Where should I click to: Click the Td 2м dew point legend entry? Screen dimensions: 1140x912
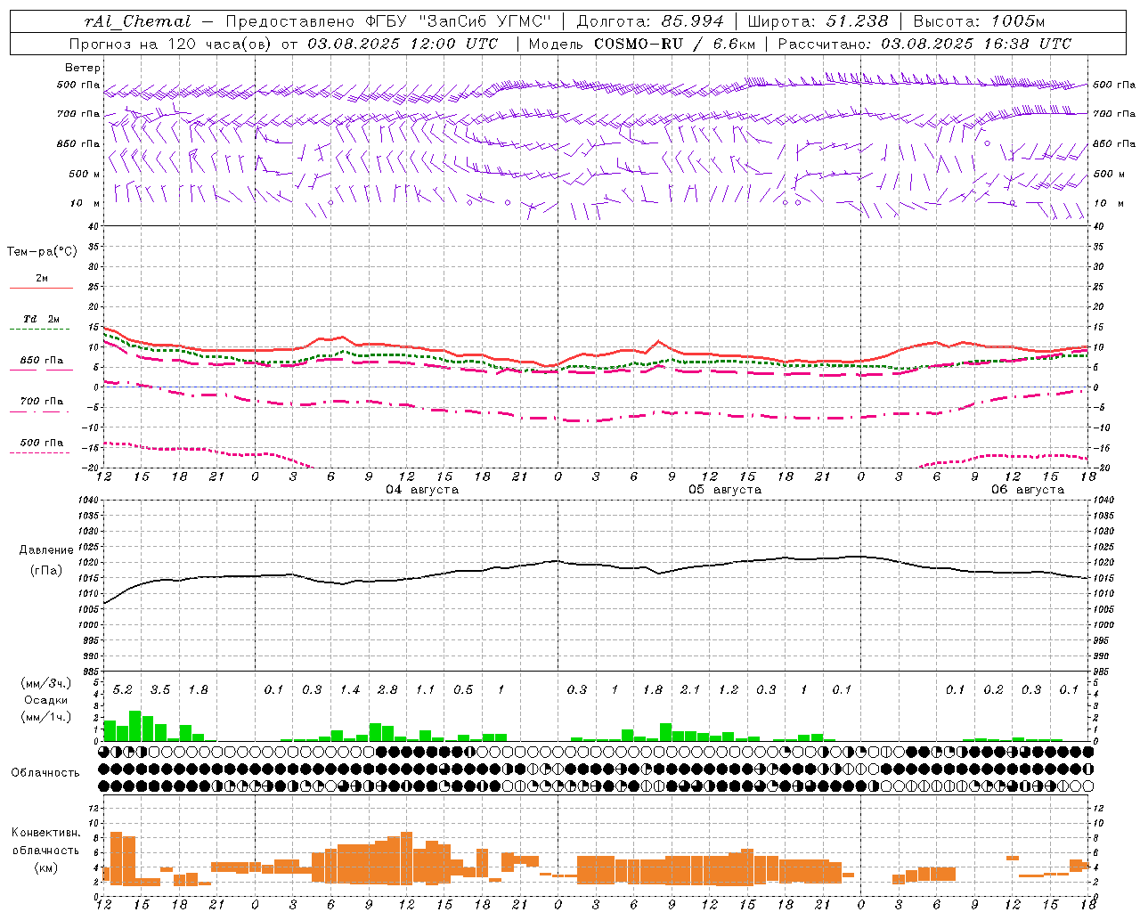coord(42,319)
